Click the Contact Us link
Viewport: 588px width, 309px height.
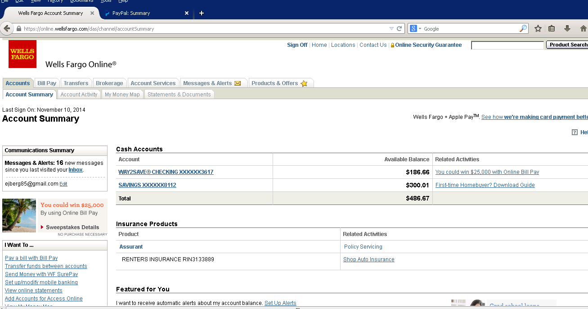click(373, 45)
